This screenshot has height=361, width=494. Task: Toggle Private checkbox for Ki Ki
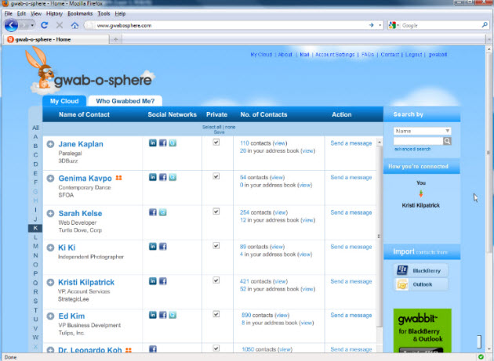(216, 245)
